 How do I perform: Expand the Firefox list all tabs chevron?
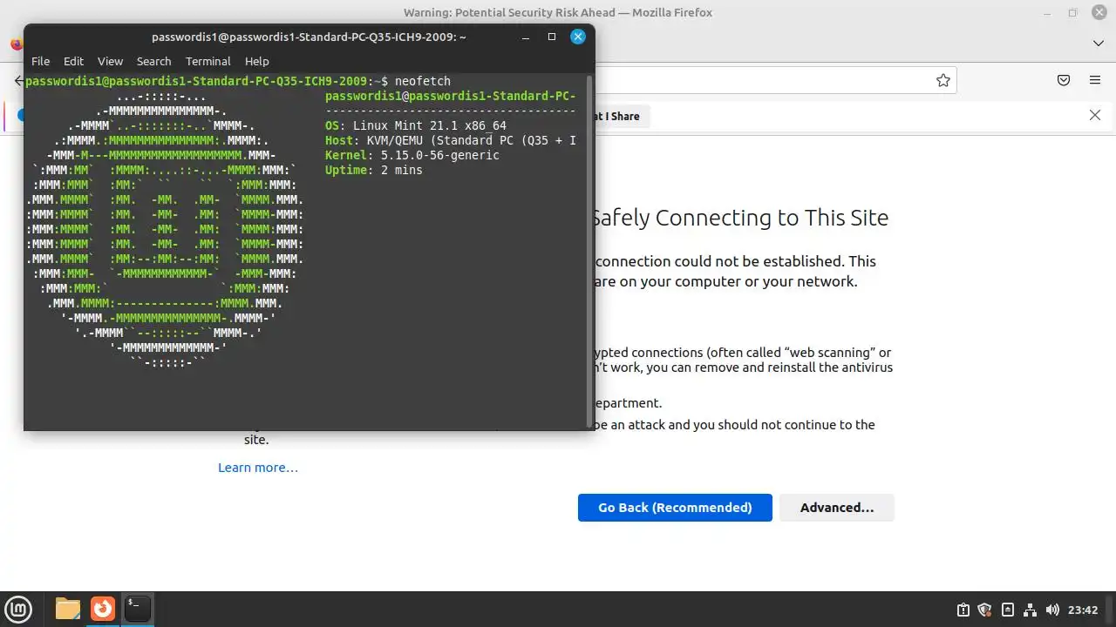tap(1099, 43)
